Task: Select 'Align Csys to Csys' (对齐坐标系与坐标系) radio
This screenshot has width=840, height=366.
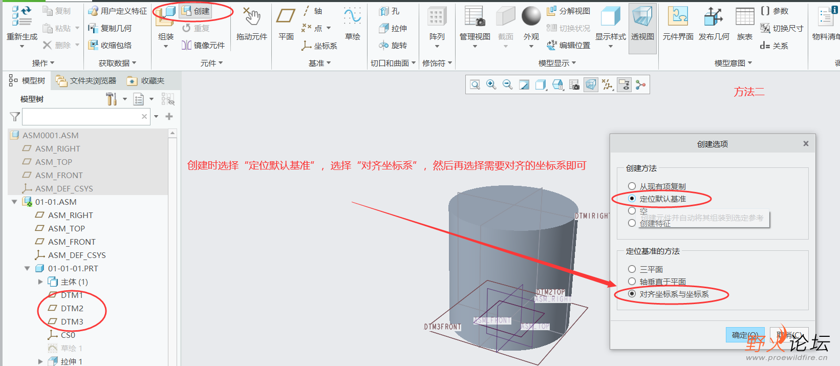Action: pyautogui.click(x=632, y=294)
